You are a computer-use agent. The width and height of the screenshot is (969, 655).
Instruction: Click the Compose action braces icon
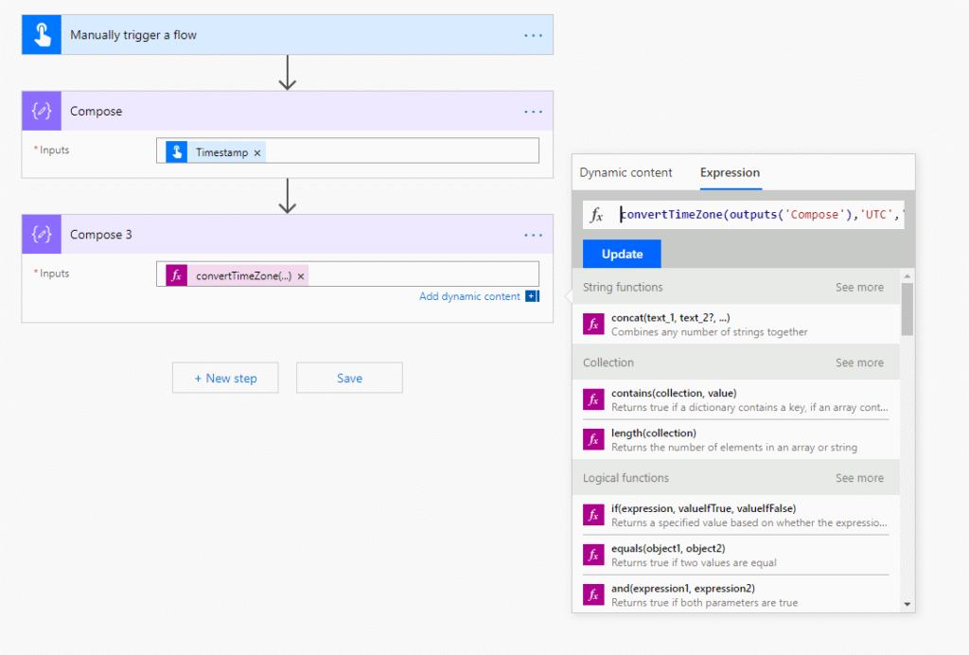[42, 112]
